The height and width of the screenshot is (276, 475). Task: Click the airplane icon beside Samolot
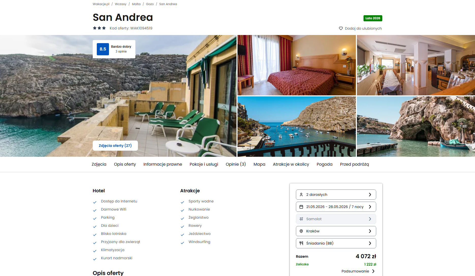click(301, 219)
